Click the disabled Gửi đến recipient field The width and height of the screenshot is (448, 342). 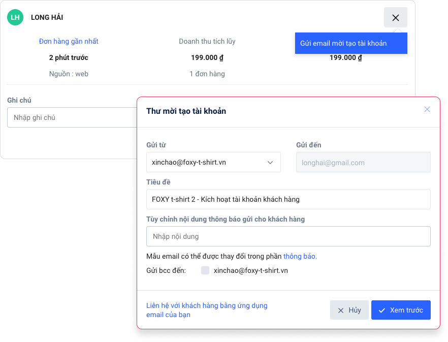pyautogui.click(x=363, y=163)
